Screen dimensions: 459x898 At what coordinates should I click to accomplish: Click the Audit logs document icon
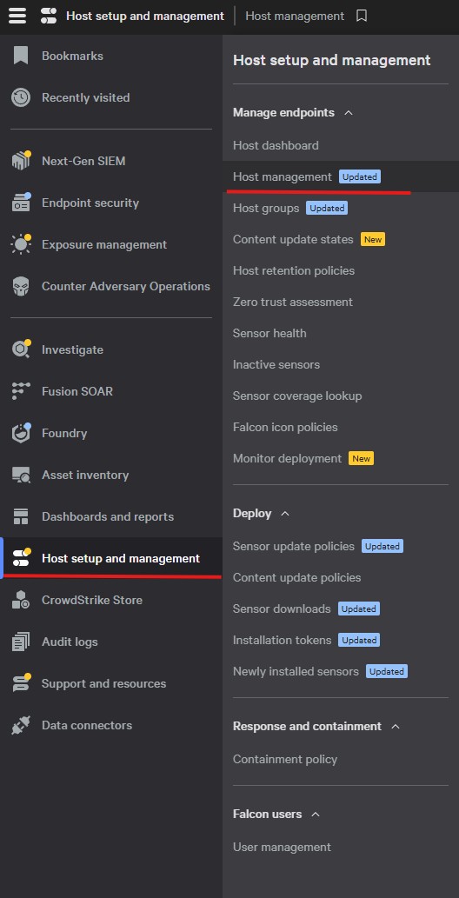tap(21, 642)
